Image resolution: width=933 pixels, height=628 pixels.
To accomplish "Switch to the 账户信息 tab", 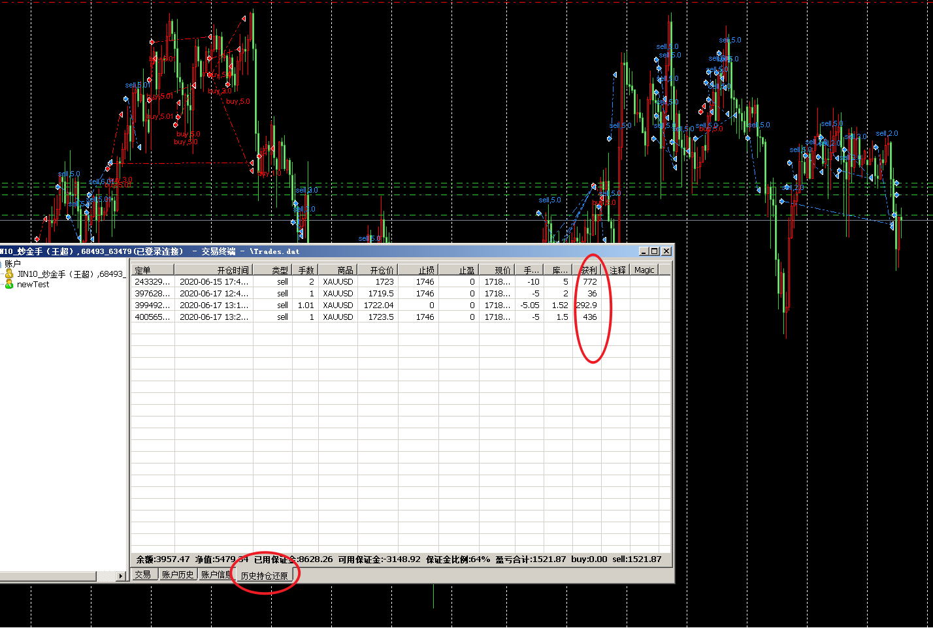I will 216,574.
